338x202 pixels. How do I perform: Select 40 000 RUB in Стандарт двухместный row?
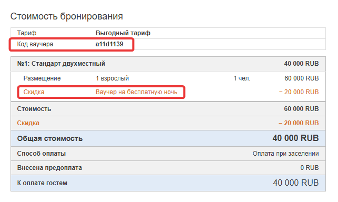pos(301,64)
